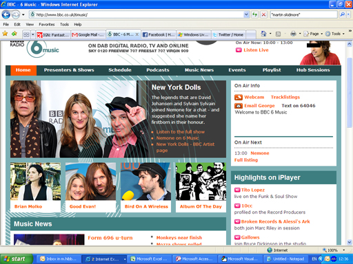Expand the zoom level 100% dropdown
This screenshot has height=264, width=353.
point(344,250)
